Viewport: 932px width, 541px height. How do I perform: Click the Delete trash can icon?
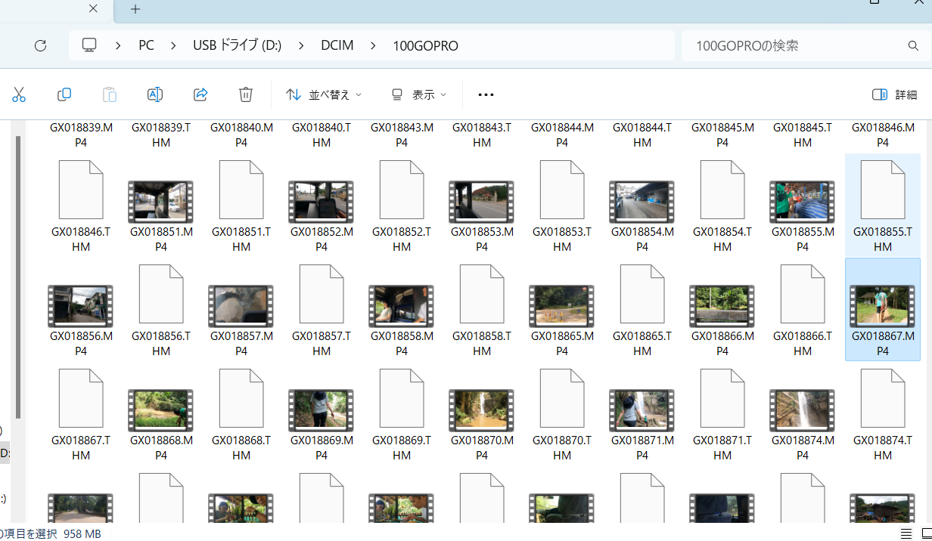[x=246, y=94]
